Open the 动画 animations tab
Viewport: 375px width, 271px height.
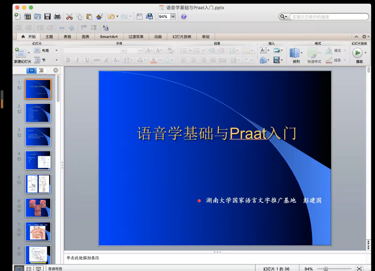pyautogui.click(x=158, y=37)
